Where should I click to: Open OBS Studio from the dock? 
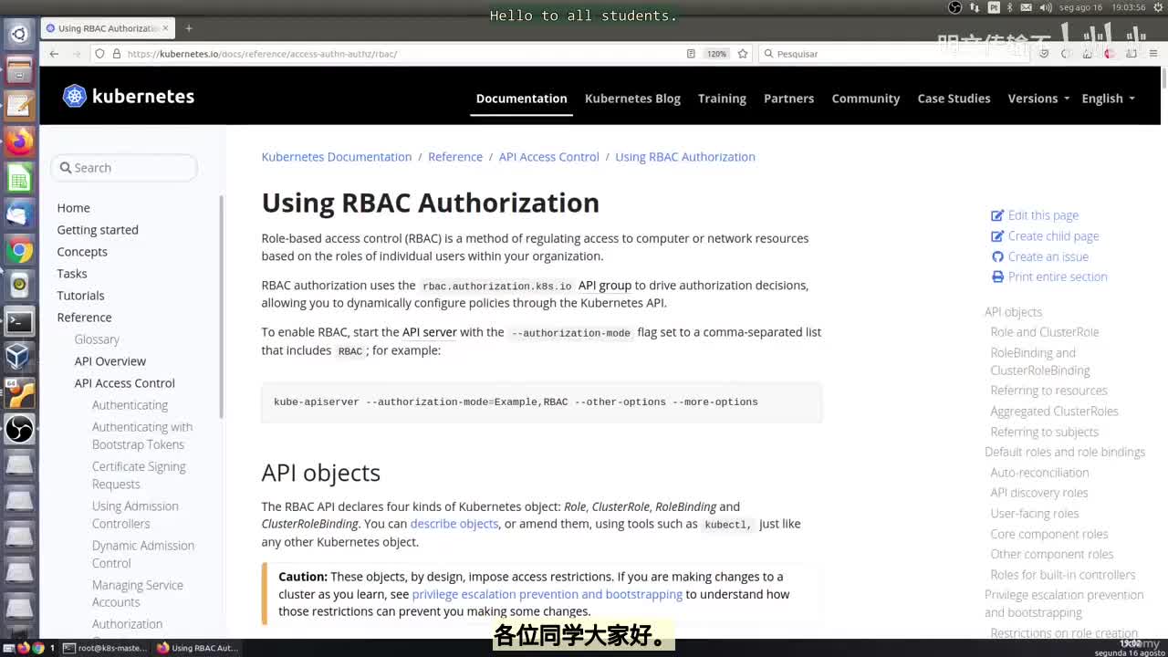coord(19,429)
